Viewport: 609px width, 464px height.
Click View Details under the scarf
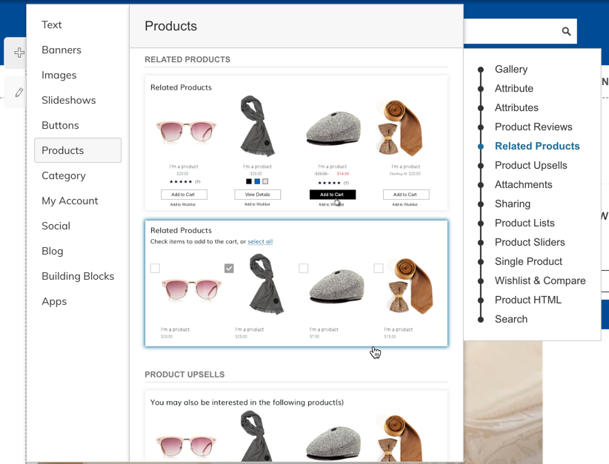click(x=258, y=195)
